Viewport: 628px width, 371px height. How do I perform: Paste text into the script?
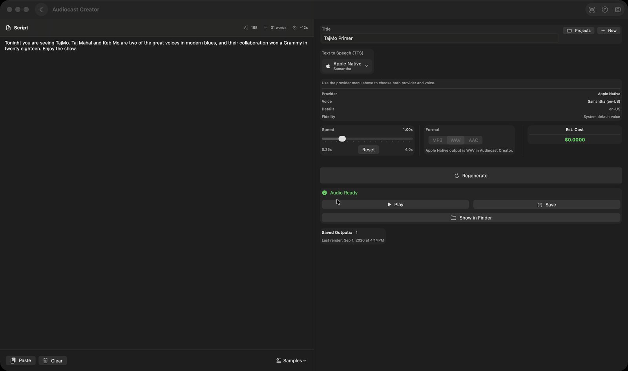[x=21, y=360]
